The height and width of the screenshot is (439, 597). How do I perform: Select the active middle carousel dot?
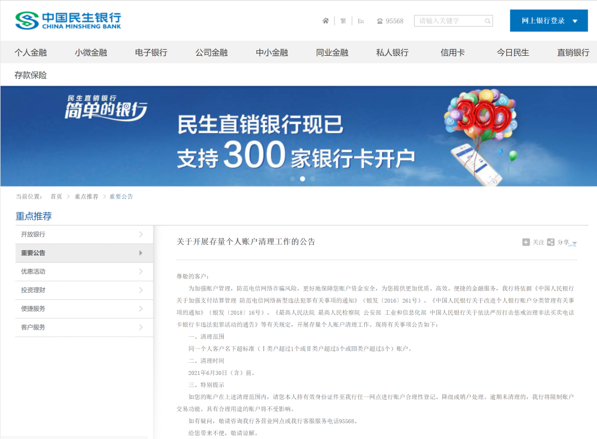click(x=302, y=179)
